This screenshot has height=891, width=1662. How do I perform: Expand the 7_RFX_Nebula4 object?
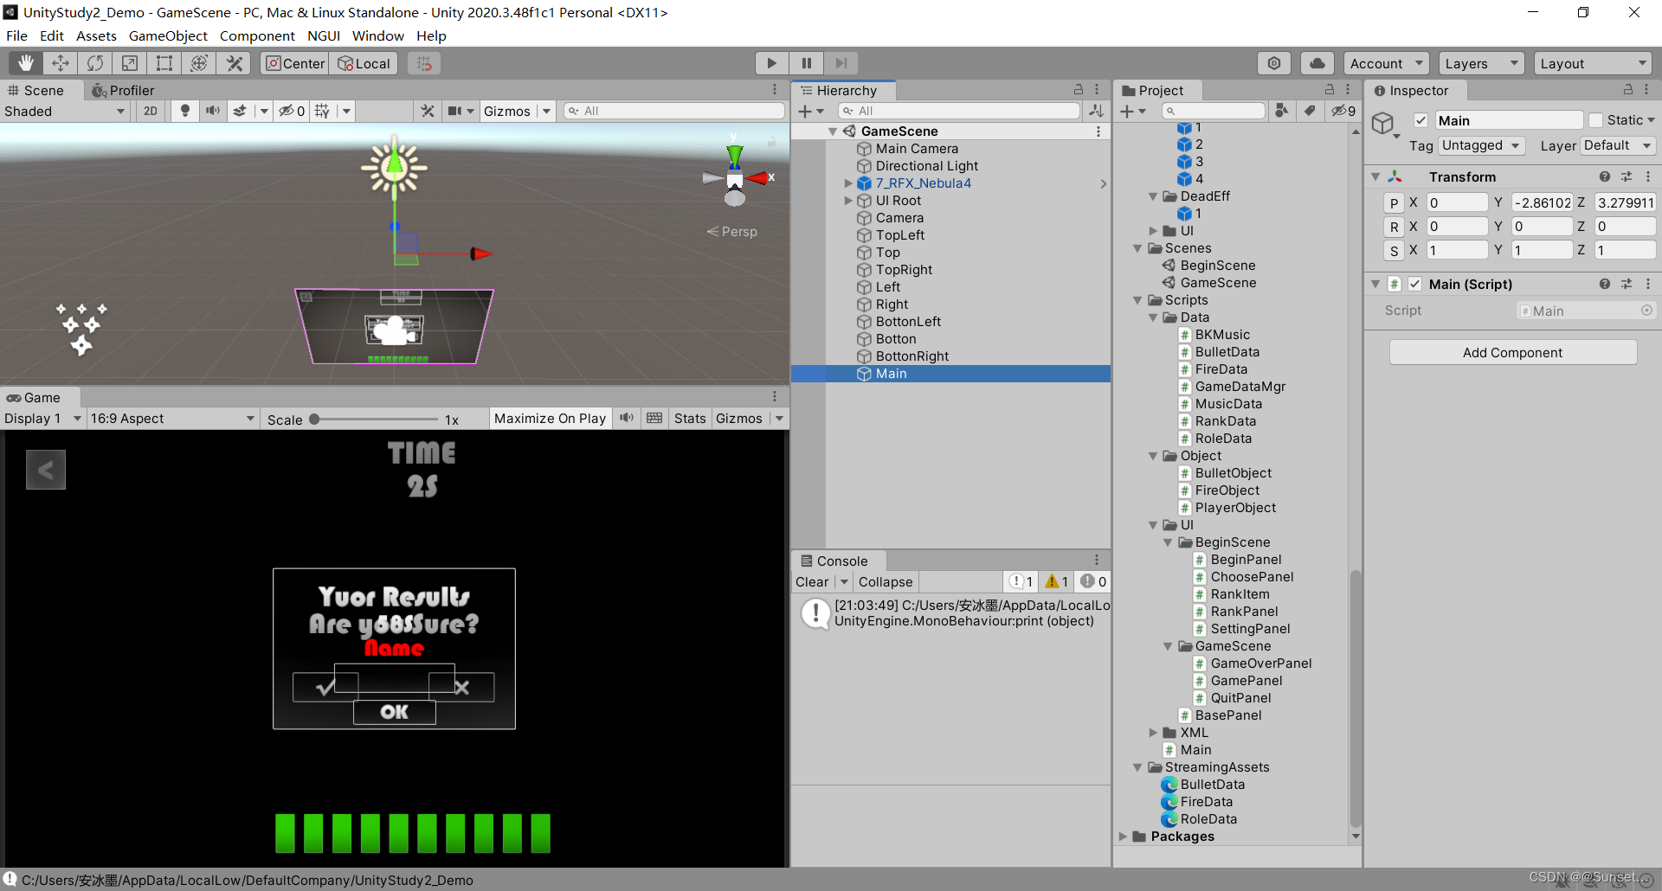pyautogui.click(x=848, y=183)
